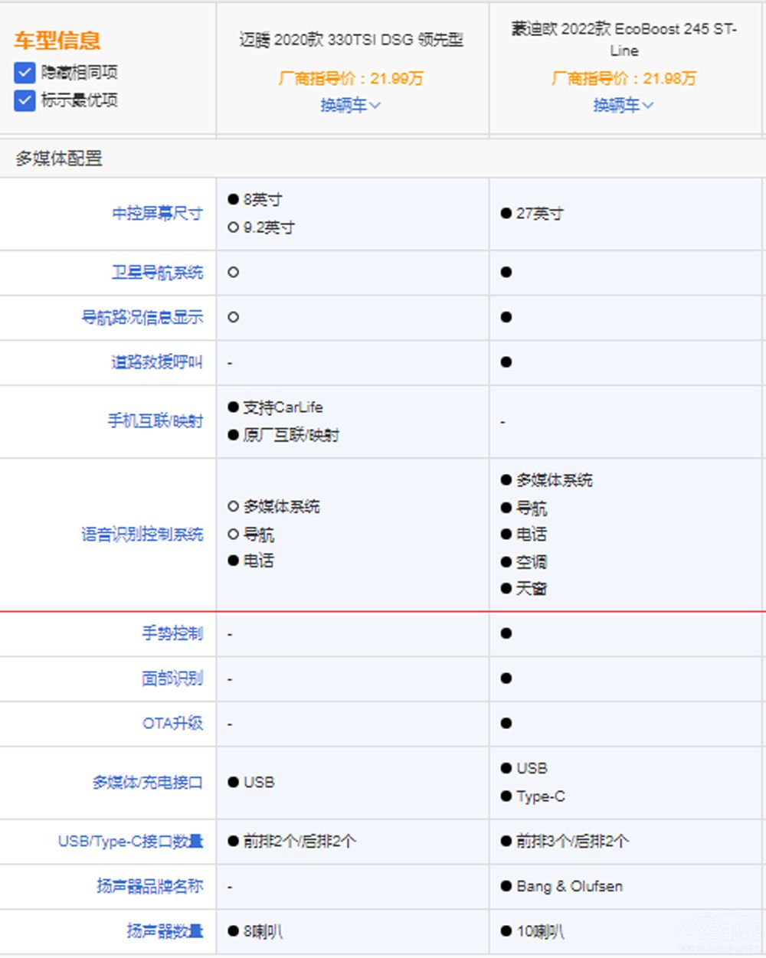This screenshot has height=958, width=766.
Task: Click the 手势控制 row label
Action: (172, 633)
